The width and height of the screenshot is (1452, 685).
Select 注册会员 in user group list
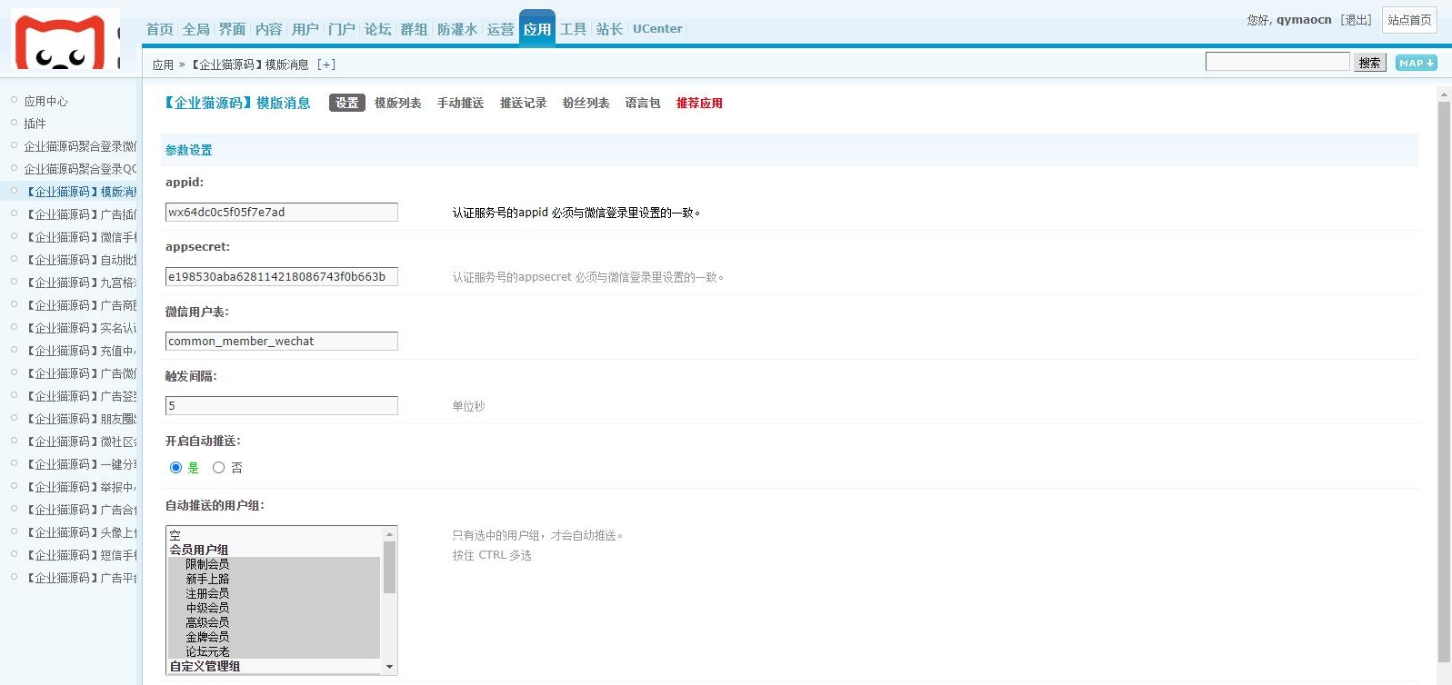[274, 593]
